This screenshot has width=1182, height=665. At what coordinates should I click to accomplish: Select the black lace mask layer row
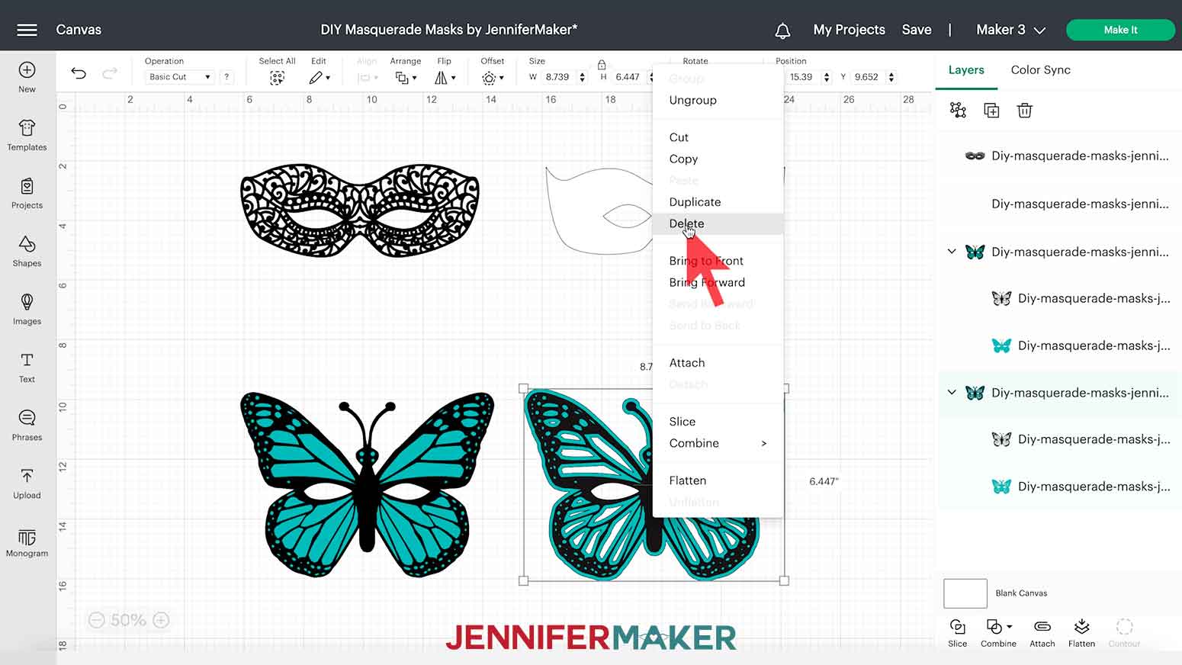1058,156
